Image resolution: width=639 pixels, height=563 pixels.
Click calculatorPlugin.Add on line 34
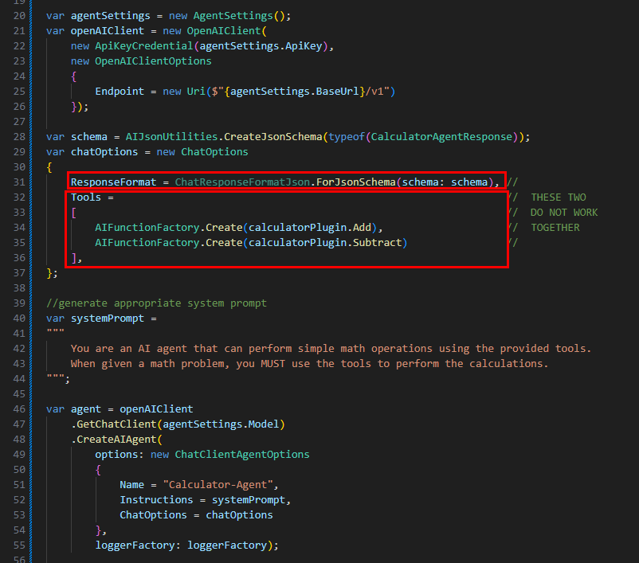coord(310,227)
